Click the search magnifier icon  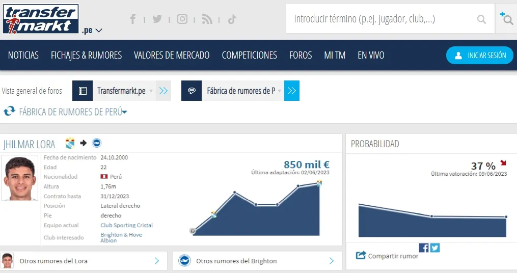click(x=481, y=19)
